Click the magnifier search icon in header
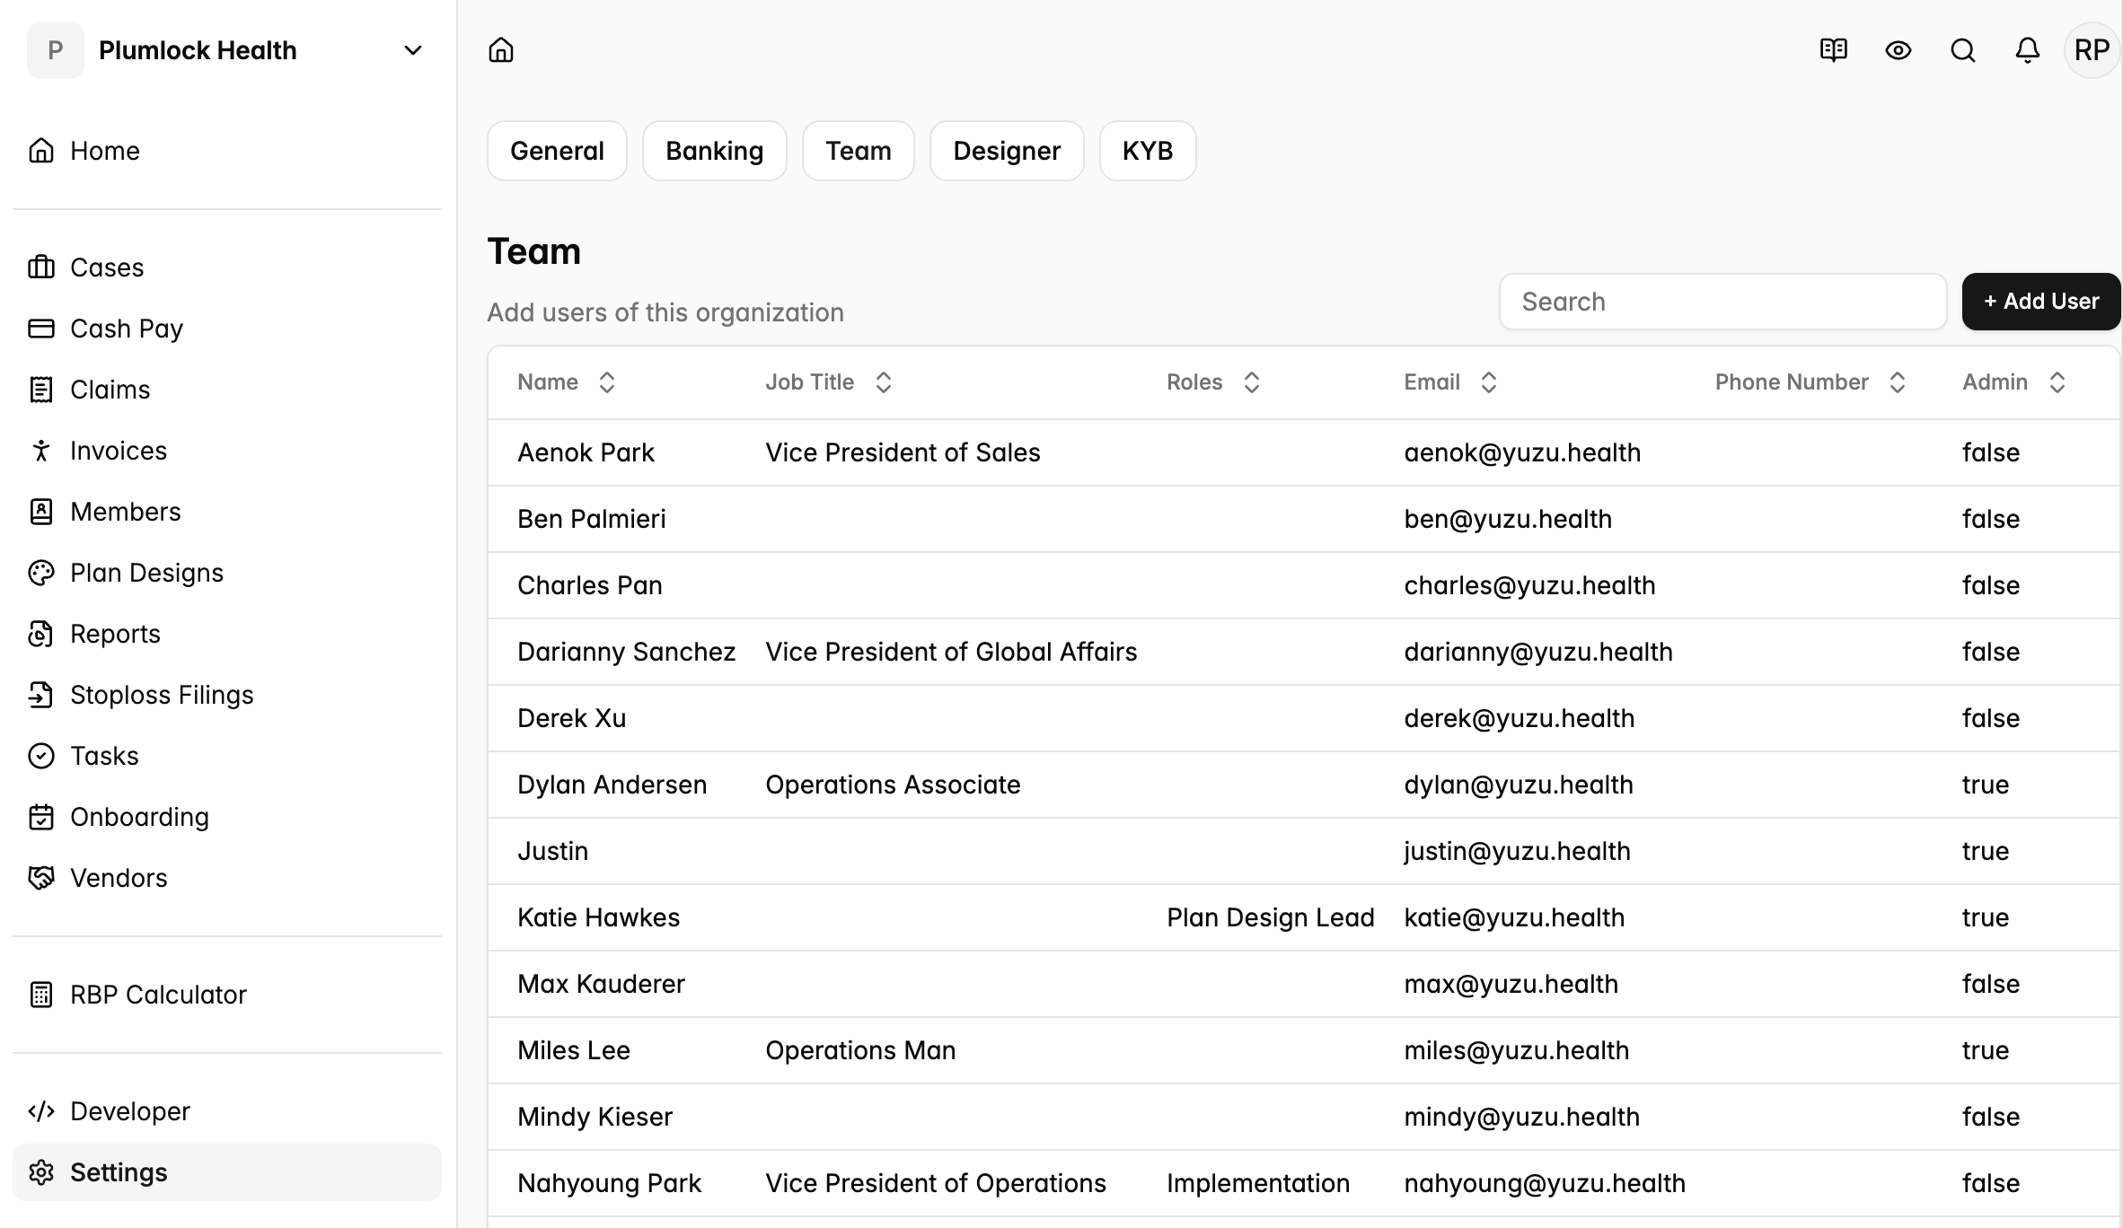Viewport: 2123px width, 1228px height. 1962,50
